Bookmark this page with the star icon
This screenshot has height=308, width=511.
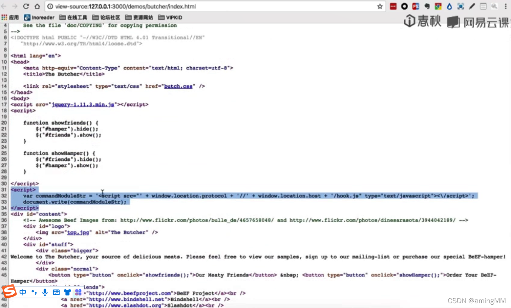pos(380,6)
